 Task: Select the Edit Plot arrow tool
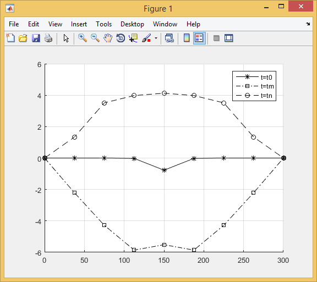(66, 38)
